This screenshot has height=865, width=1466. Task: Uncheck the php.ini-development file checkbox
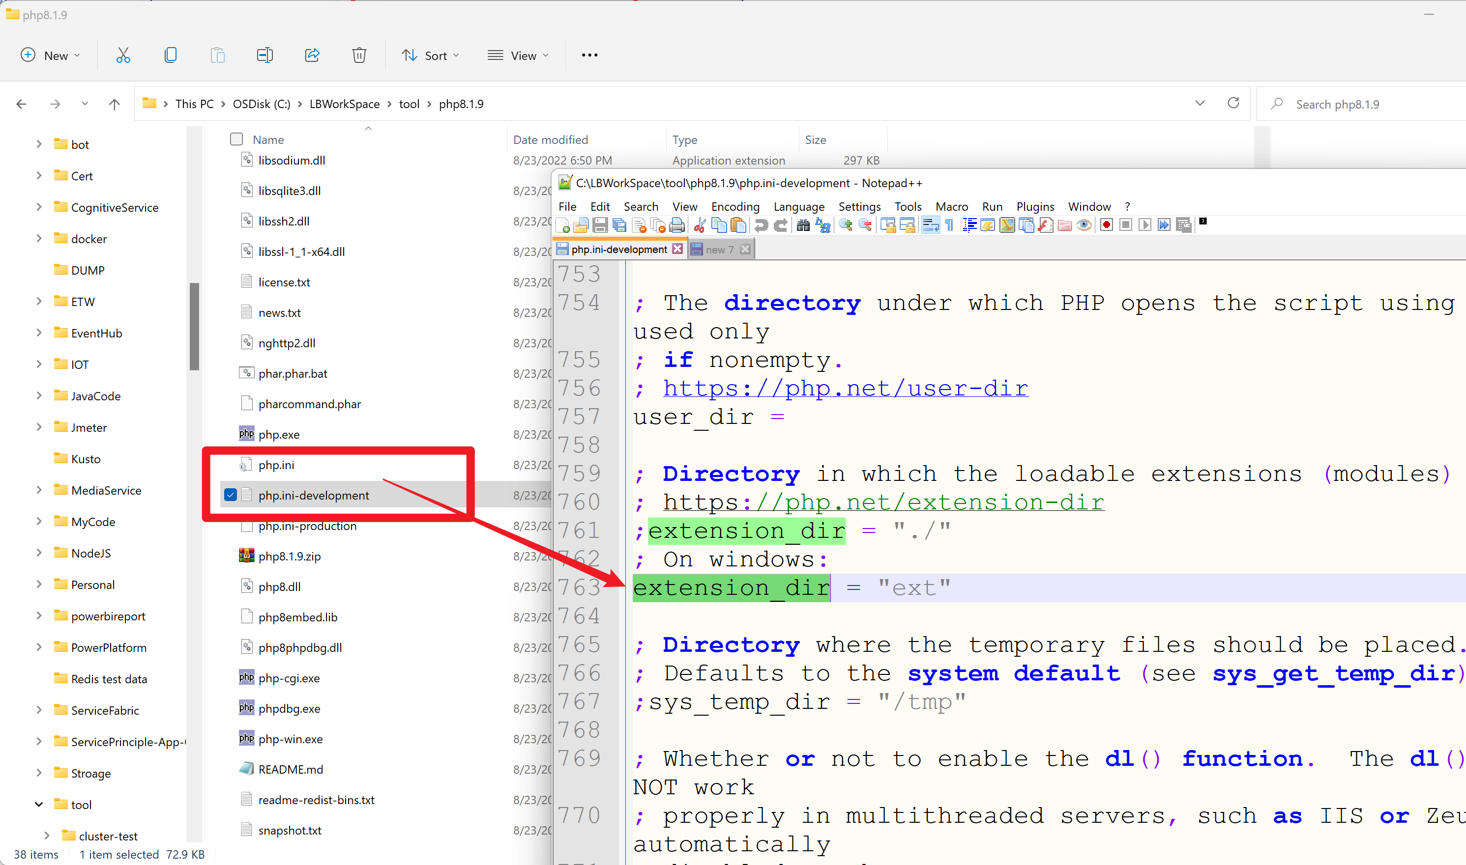tap(231, 496)
